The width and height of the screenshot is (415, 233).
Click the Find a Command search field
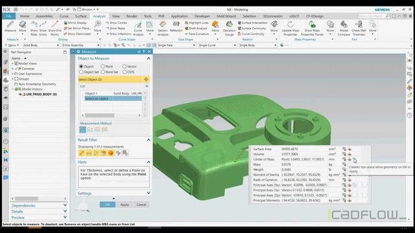click(372, 16)
